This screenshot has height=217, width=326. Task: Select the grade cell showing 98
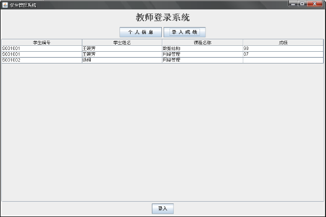[x=283, y=48]
